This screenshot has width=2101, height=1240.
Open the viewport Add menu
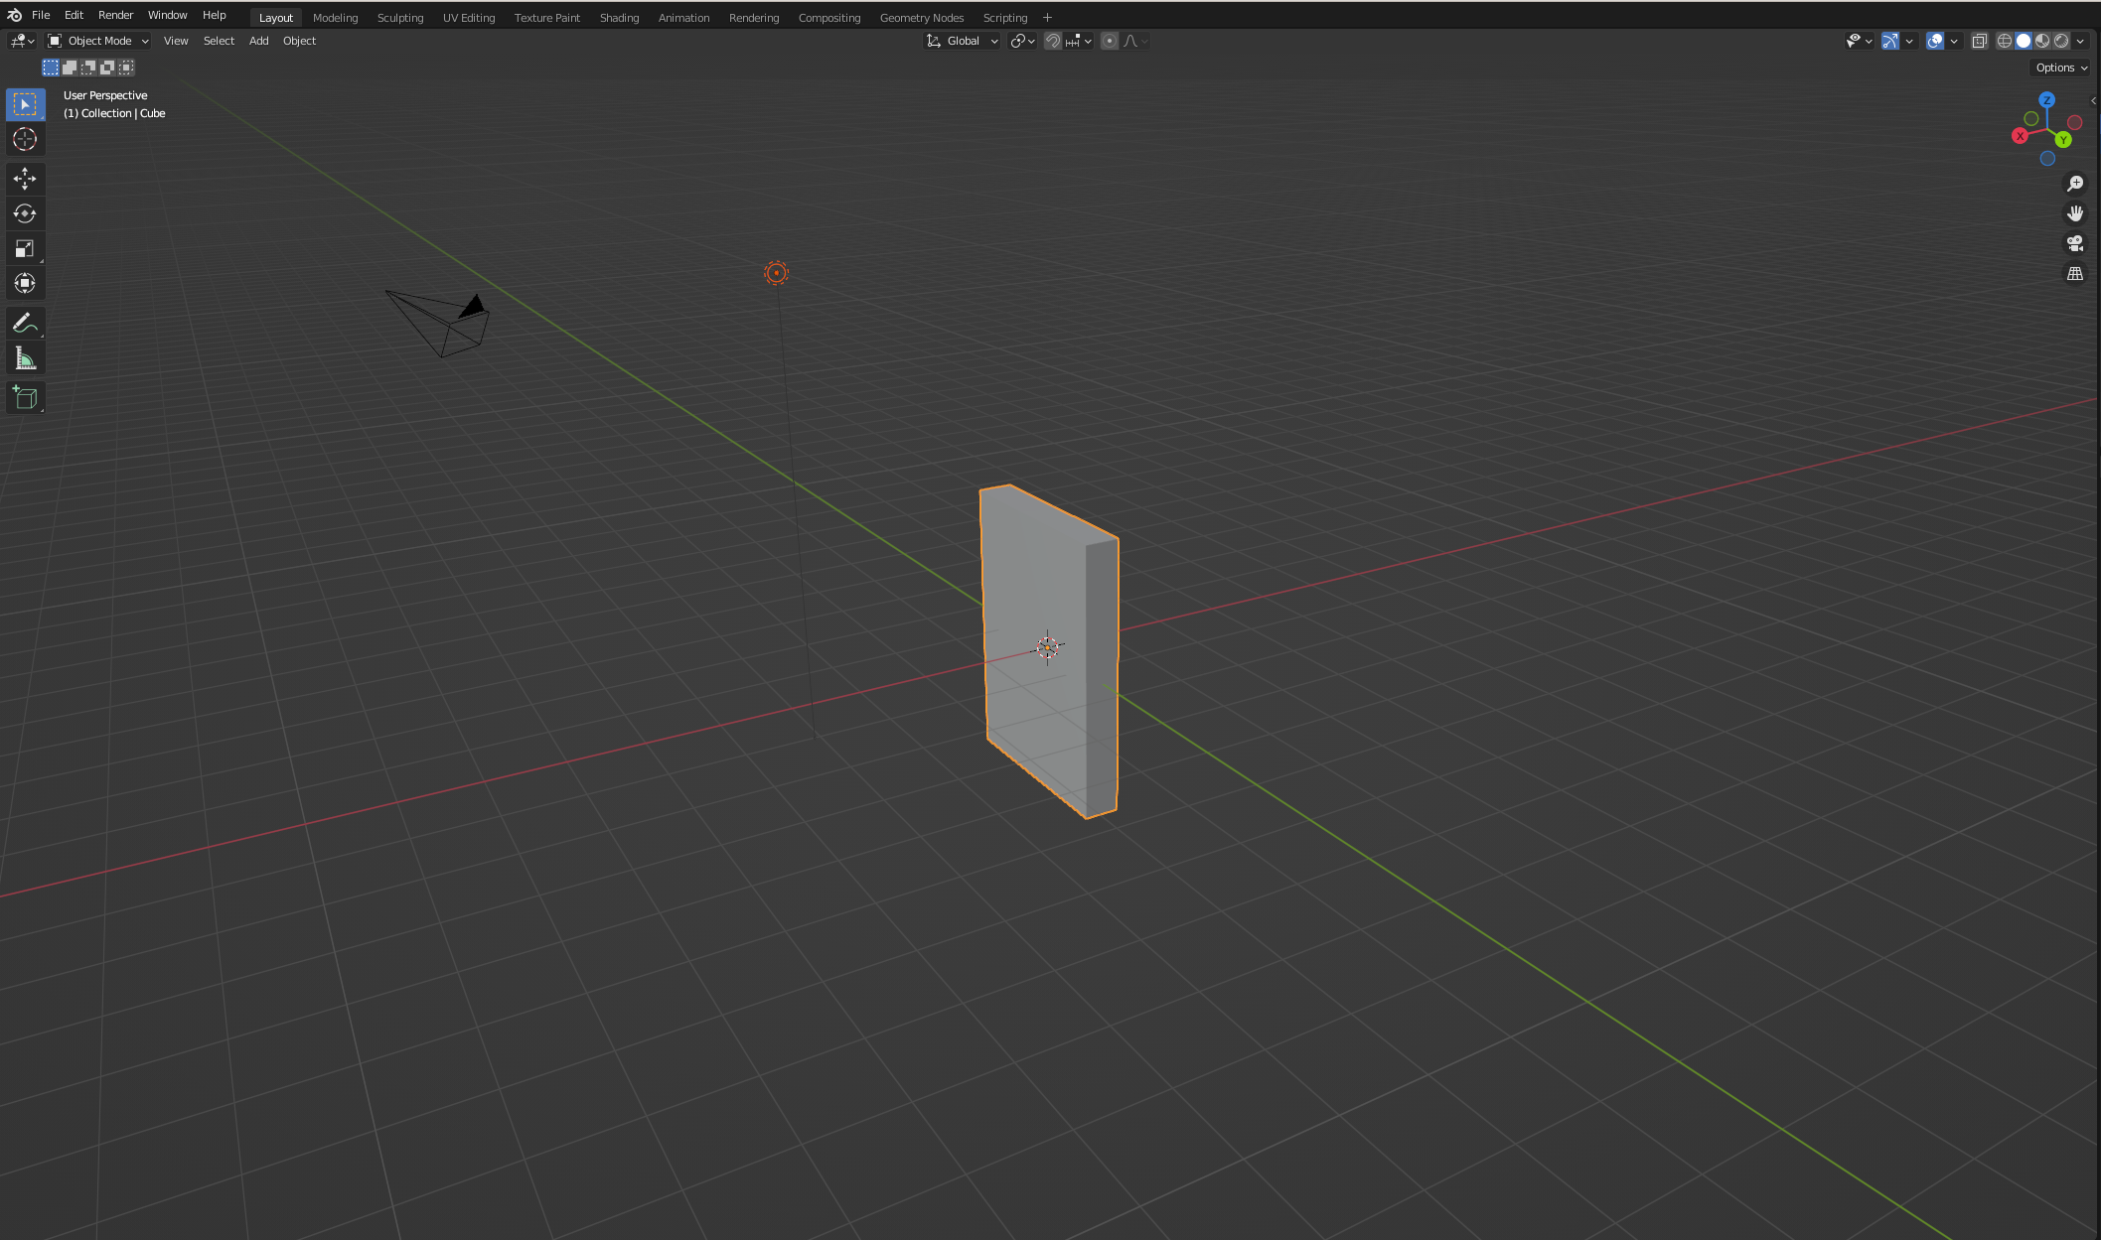coord(258,41)
